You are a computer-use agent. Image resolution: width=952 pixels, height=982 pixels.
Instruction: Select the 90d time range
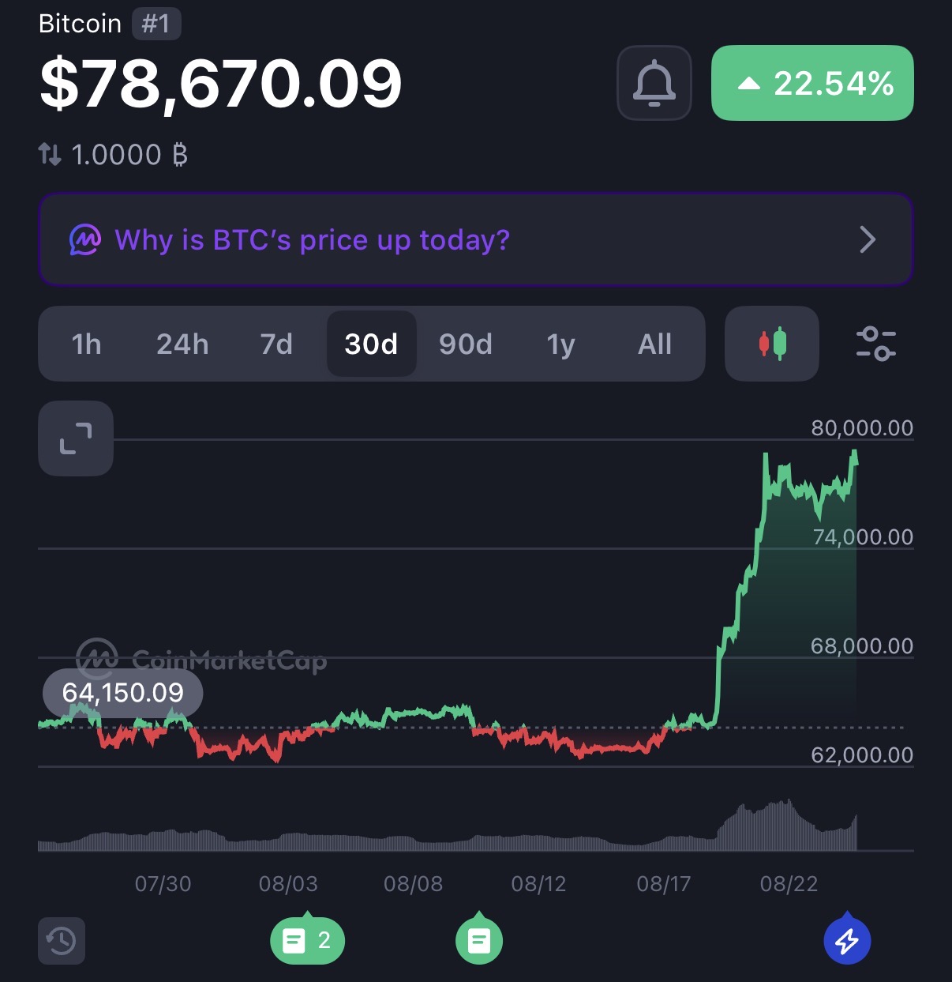[466, 344]
